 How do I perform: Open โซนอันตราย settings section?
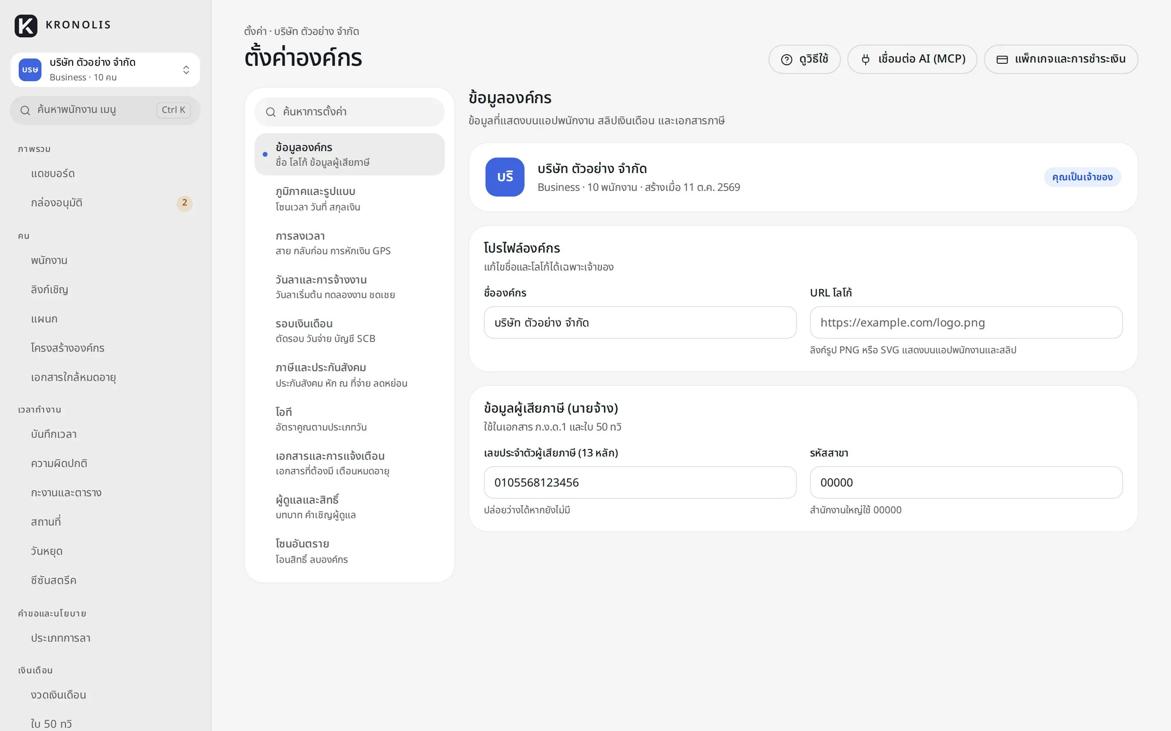349,551
